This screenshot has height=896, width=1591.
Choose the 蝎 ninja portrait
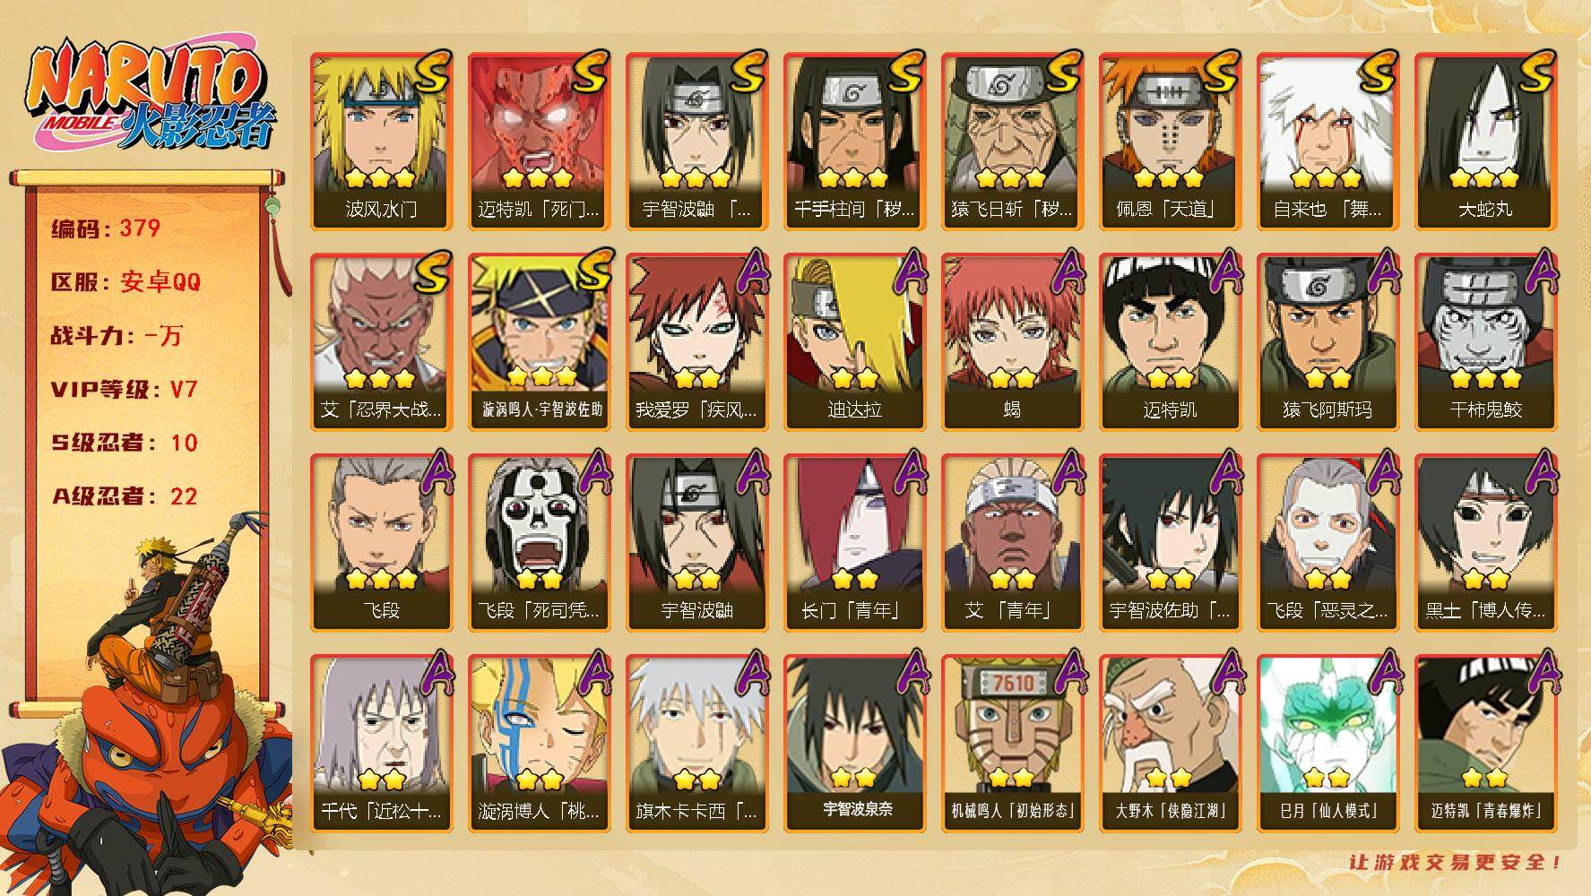click(1013, 342)
